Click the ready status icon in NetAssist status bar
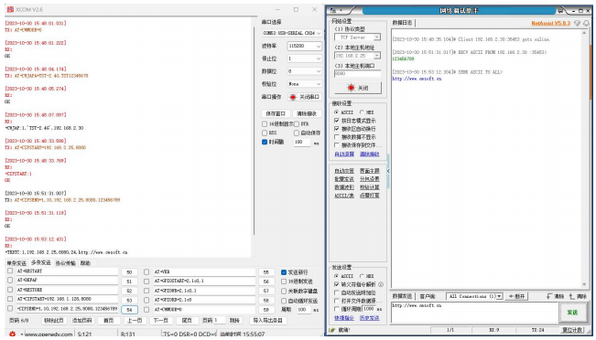The width and height of the screenshot is (596, 340). 331,330
